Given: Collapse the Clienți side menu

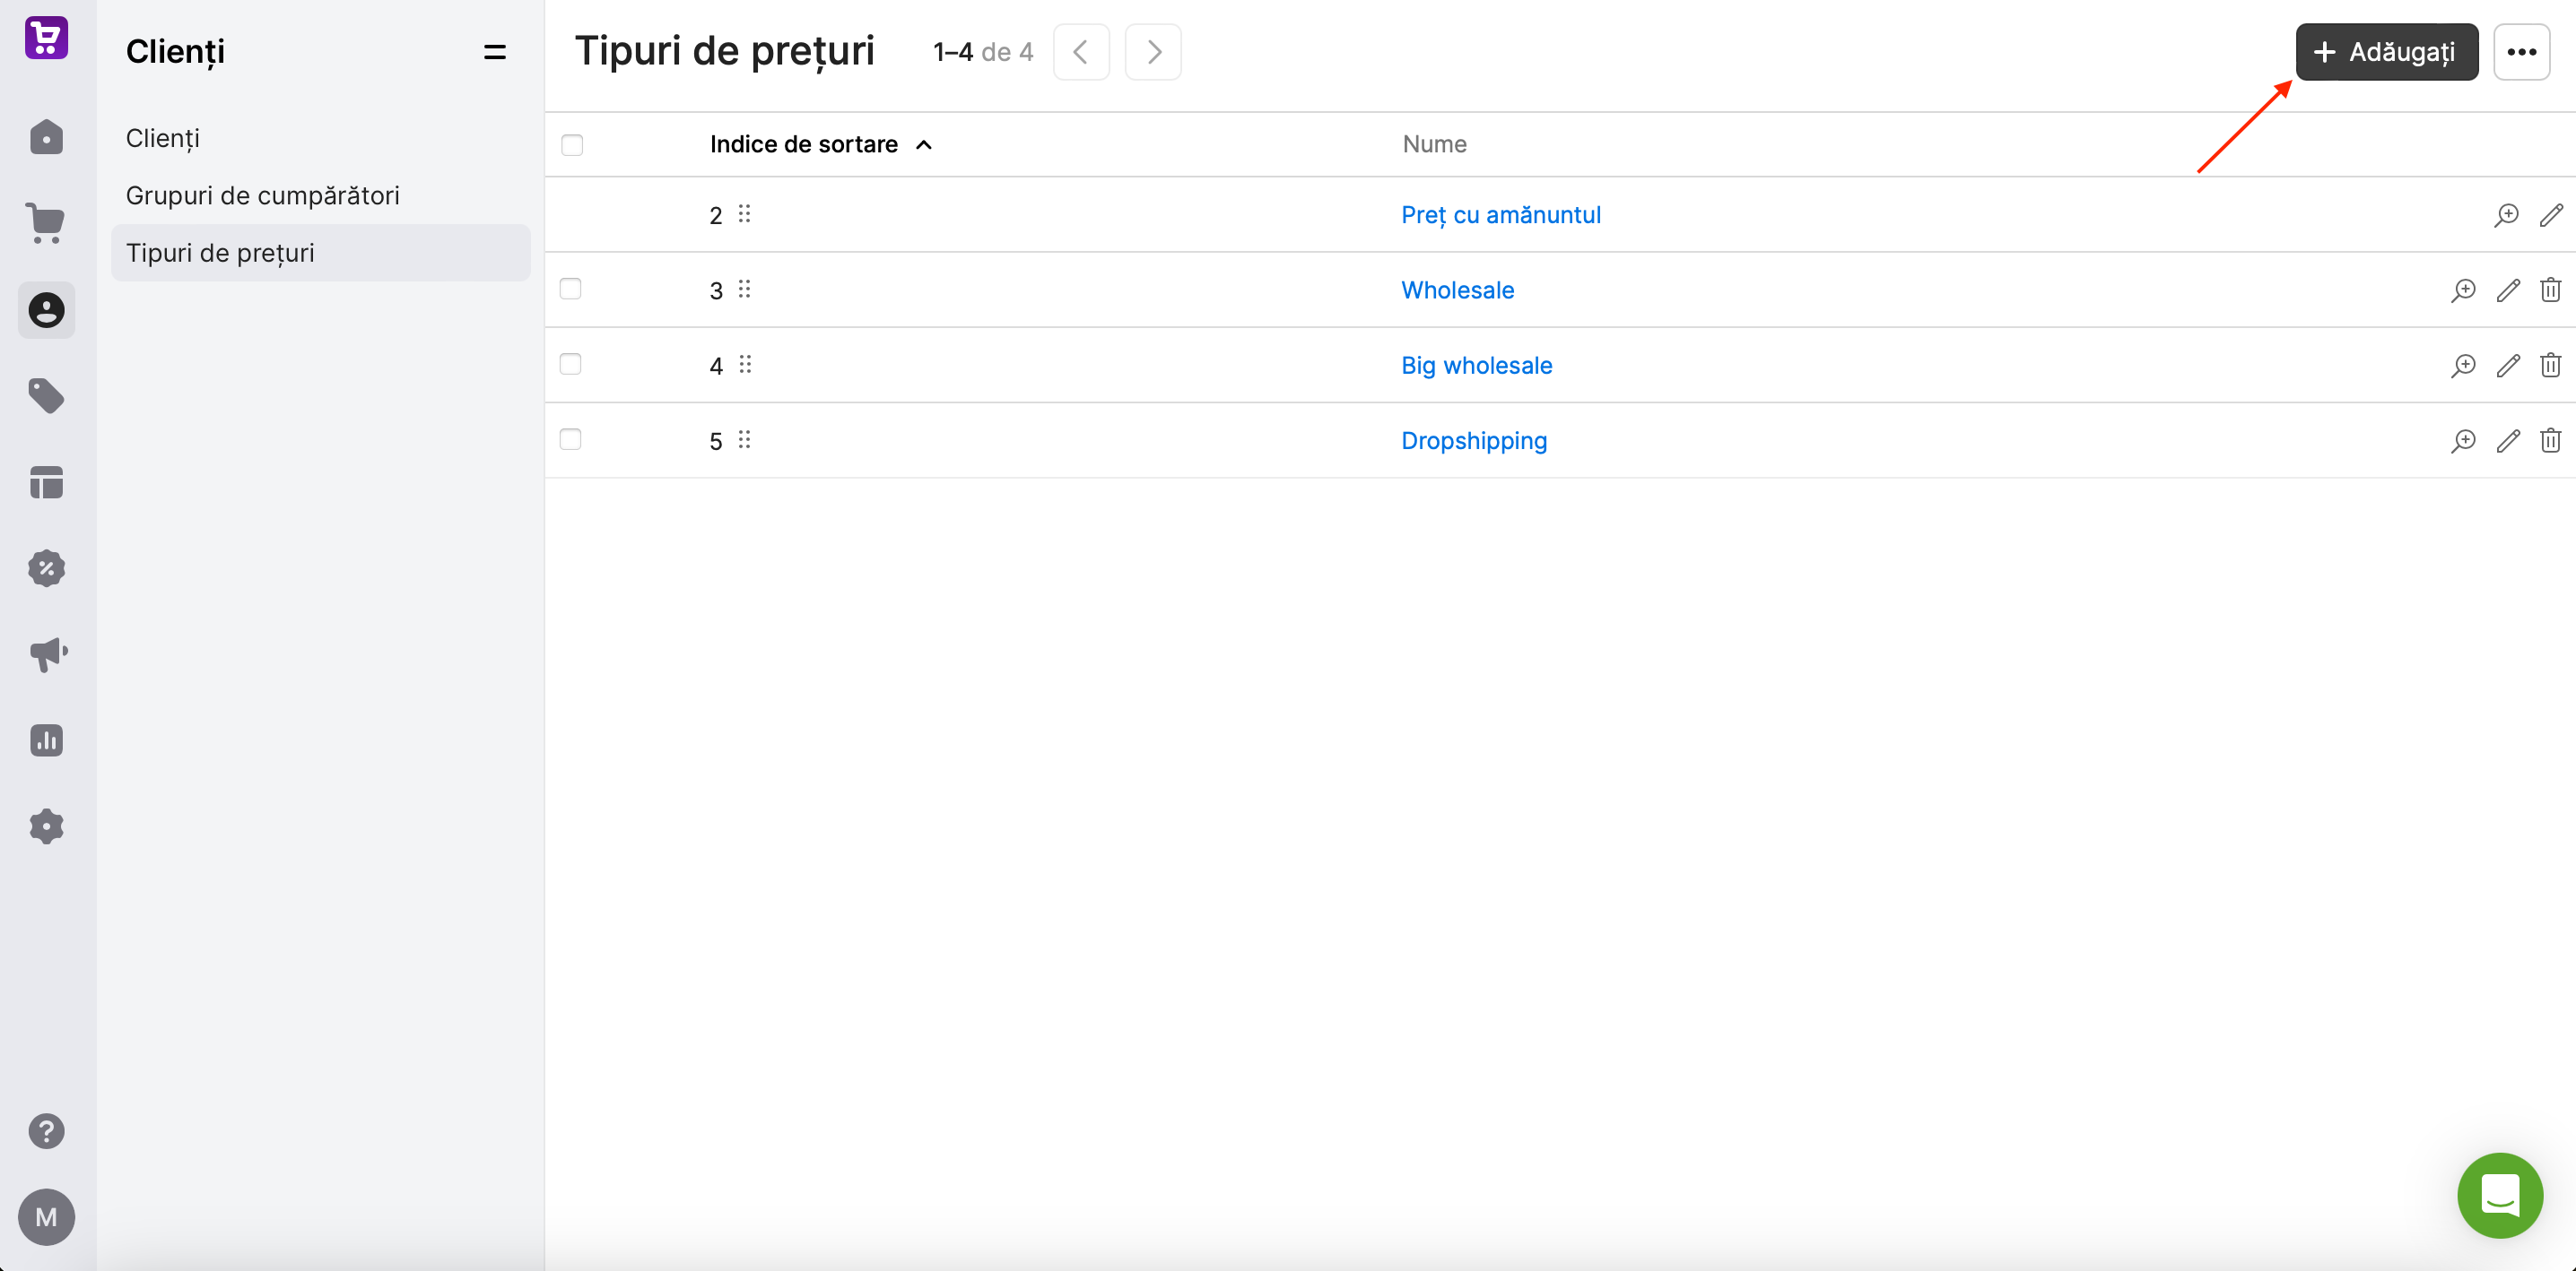Looking at the screenshot, I should coord(494,52).
